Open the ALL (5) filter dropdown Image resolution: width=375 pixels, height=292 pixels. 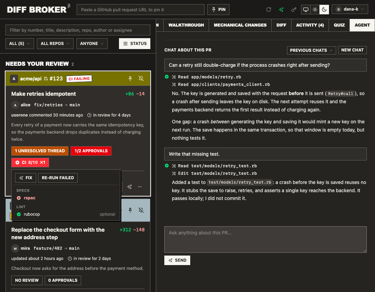coord(20,44)
